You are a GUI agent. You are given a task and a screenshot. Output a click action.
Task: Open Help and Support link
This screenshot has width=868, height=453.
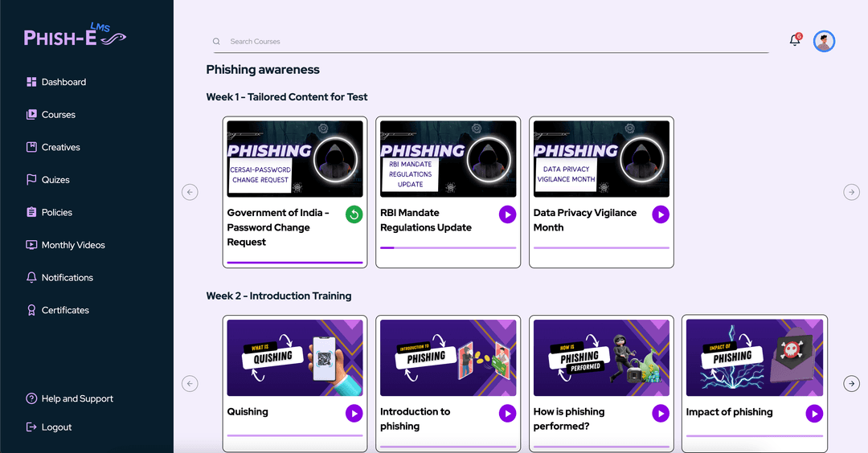tap(77, 399)
